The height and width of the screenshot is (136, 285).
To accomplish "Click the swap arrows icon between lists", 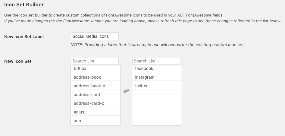I will [x=126, y=91].
